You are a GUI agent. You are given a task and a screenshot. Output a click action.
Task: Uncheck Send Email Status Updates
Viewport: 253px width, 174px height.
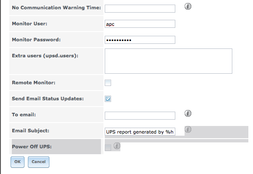coord(108,99)
